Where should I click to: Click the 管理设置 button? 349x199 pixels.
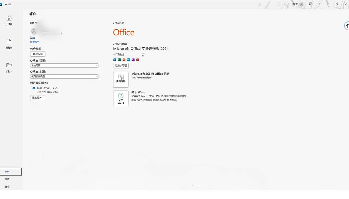pos(38,54)
